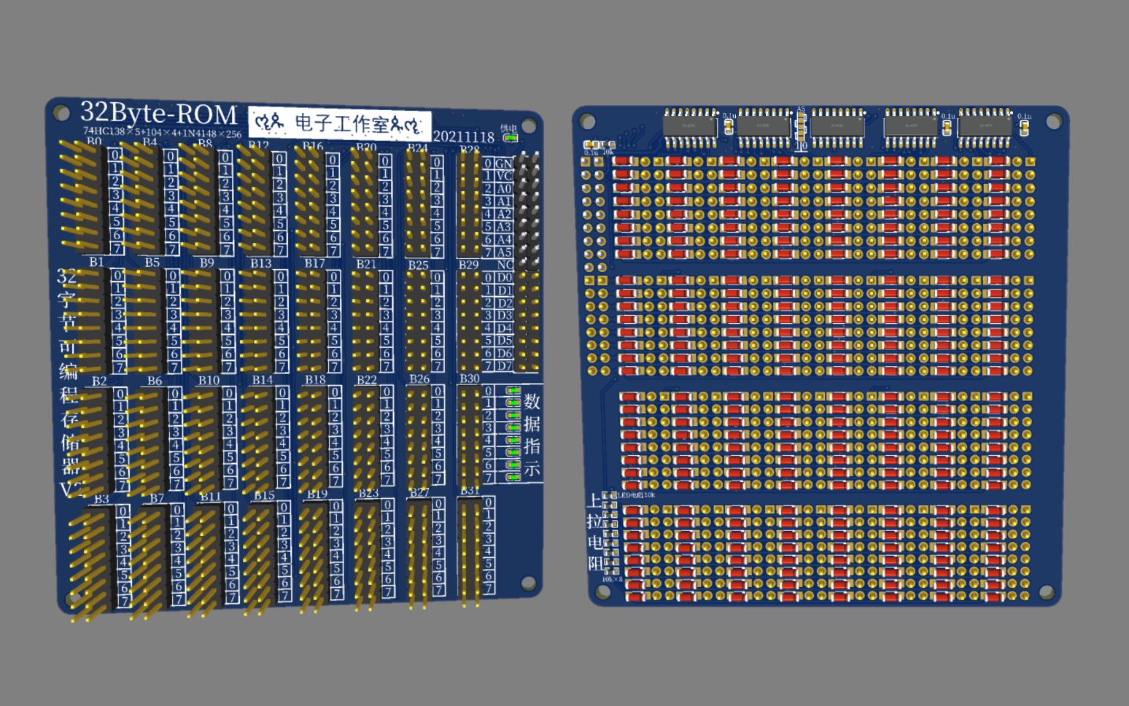
Task: Pick the B26 byte label
Action: [x=419, y=379]
